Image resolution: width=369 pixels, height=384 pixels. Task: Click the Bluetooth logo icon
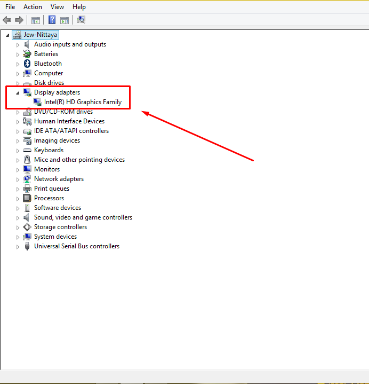[27, 64]
